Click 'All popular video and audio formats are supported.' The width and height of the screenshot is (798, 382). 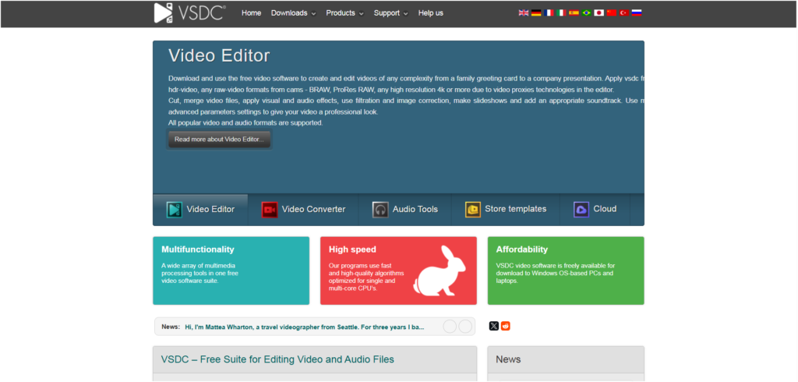245,122
